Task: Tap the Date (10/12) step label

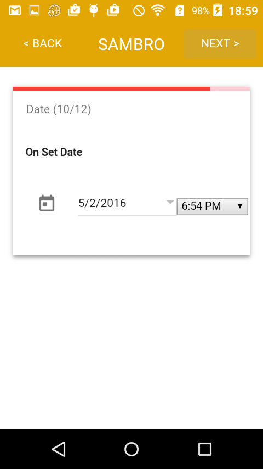Action: tap(59, 109)
